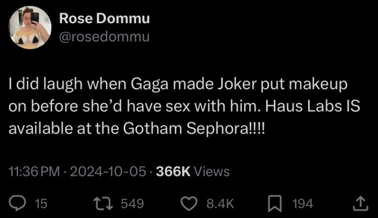This screenshot has height=218, width=378.
Task: Click the 11:36 PM timestamp
Action: pyautogui.click(x=35, y=172)
